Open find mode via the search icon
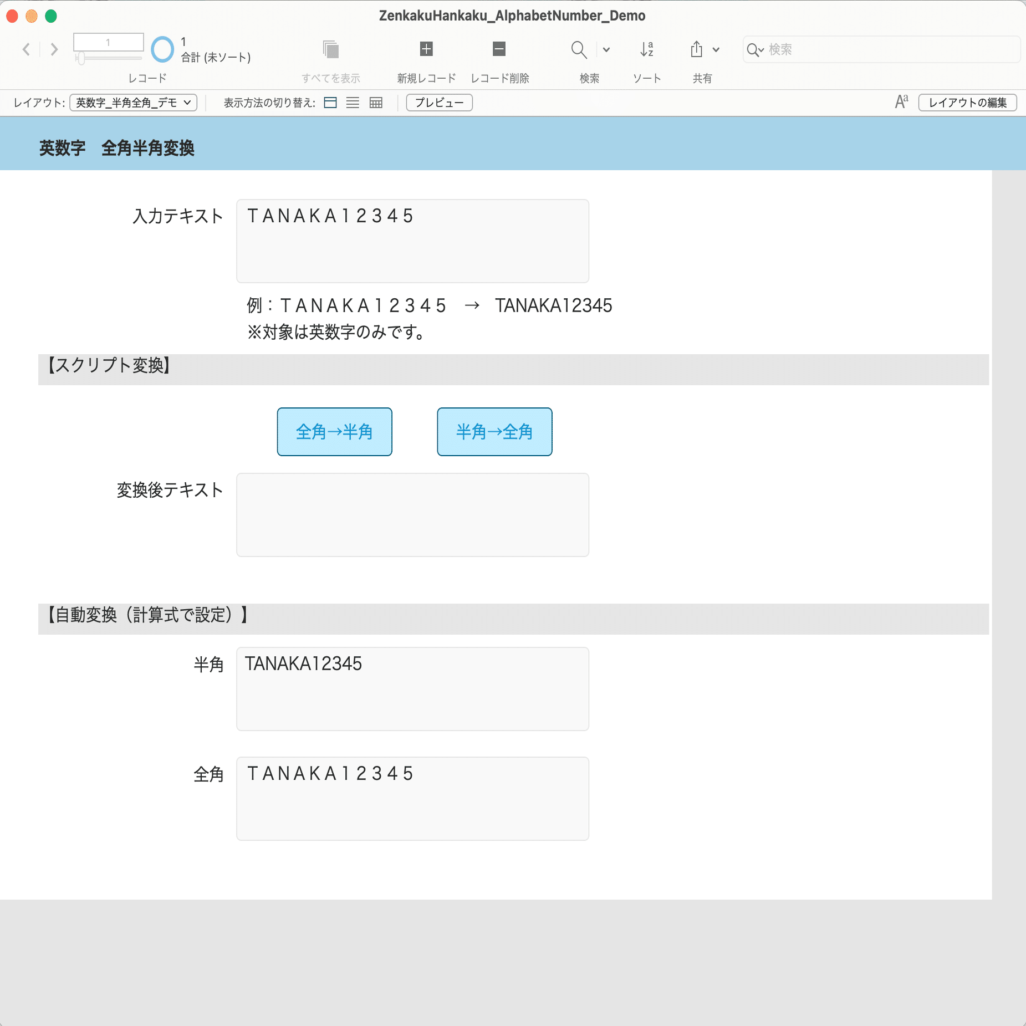1026x1026 pixels. click(578, 49)
